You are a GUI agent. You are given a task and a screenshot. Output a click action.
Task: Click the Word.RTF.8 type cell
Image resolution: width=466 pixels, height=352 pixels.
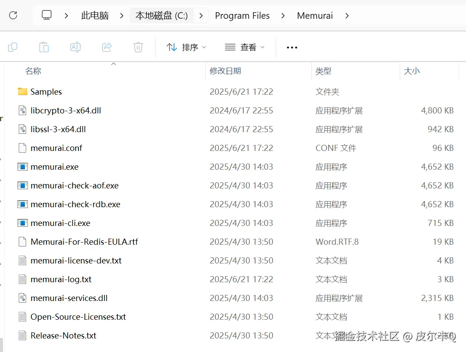pyautogui.click(x=337, y=242)
